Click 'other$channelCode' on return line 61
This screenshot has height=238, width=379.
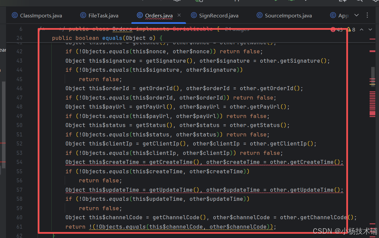point(238,227)
